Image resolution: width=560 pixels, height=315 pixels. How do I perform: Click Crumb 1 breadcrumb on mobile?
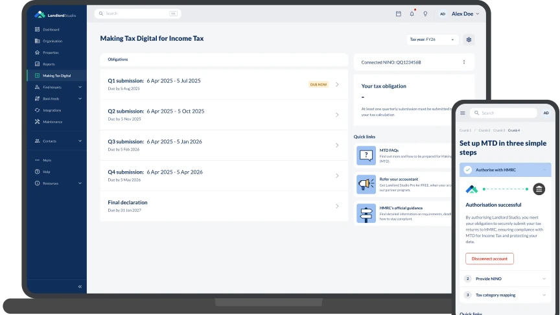(x=465, y=130)
